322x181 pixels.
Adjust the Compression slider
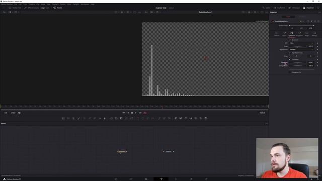pos(297,66)
